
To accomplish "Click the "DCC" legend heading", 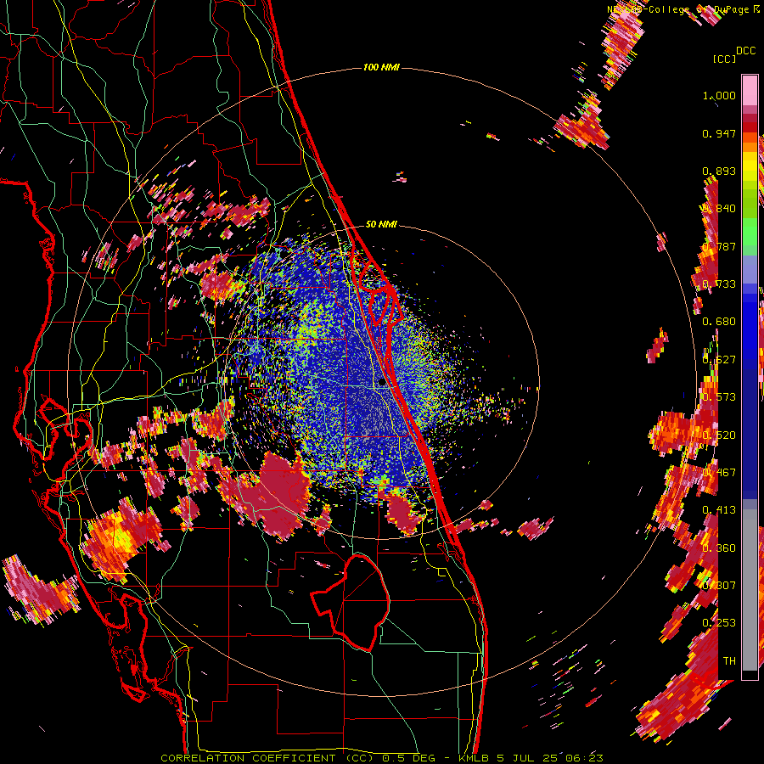I will 745,51.
